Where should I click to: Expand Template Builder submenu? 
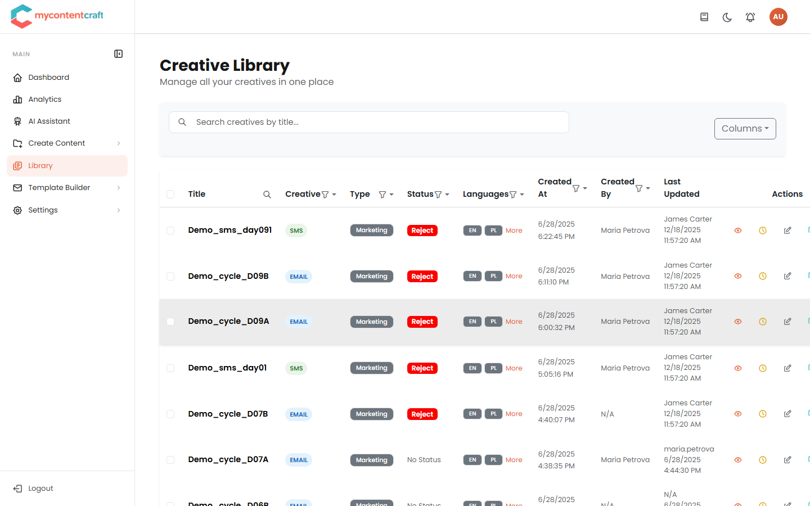pyautogui.click(x=119, y=188)
